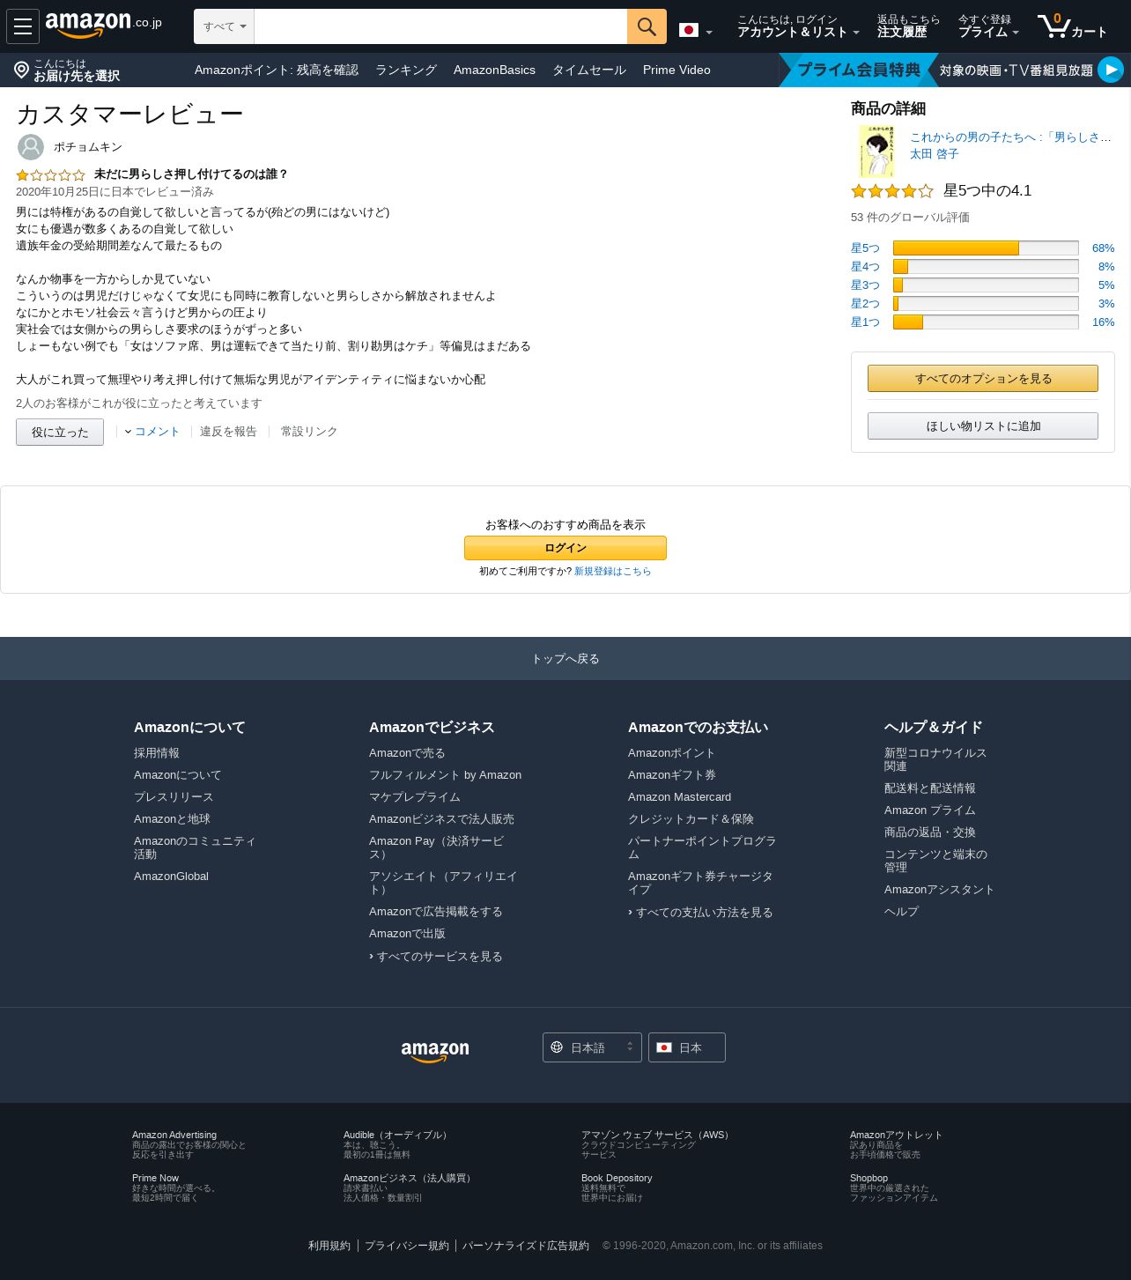Click the 星4つ rating bar
Viewport: 1131px width, 1280px height.
pos(986,267)
